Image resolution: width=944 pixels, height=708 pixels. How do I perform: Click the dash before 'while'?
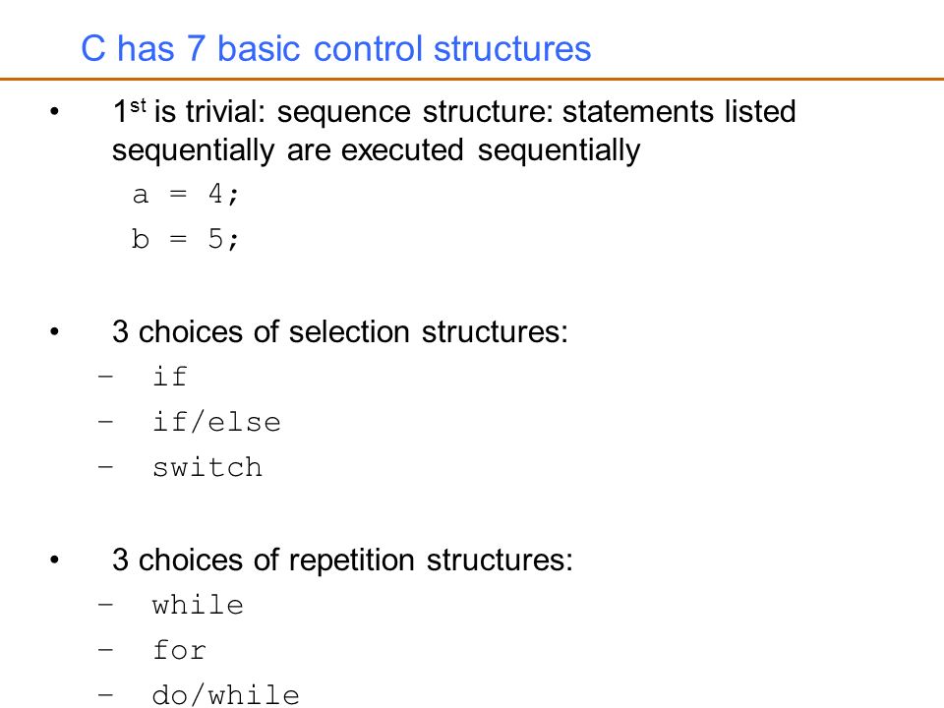click(105, 603)
